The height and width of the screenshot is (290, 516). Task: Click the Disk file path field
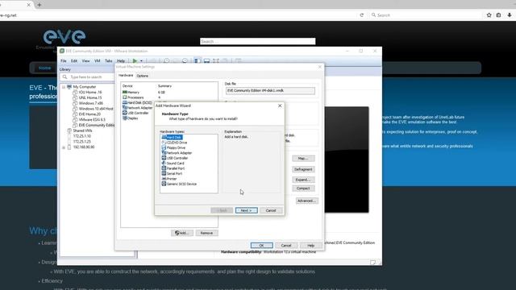270,91
